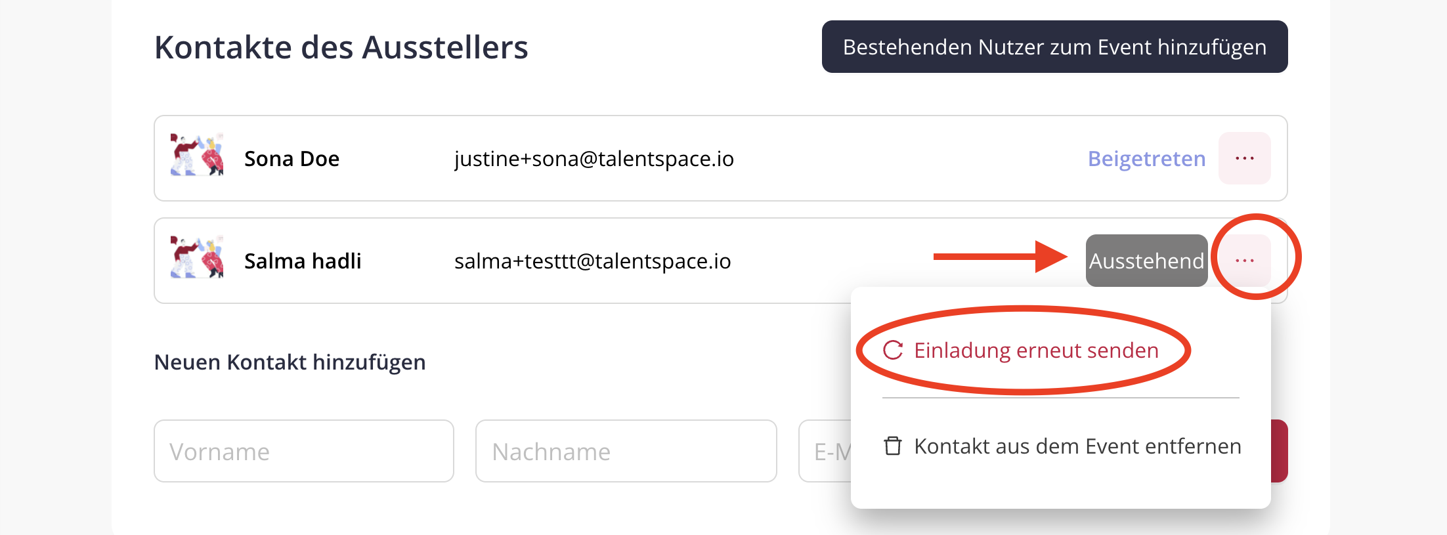
Task: Click the Beigetreten status label
Action: click(1146, 159)
